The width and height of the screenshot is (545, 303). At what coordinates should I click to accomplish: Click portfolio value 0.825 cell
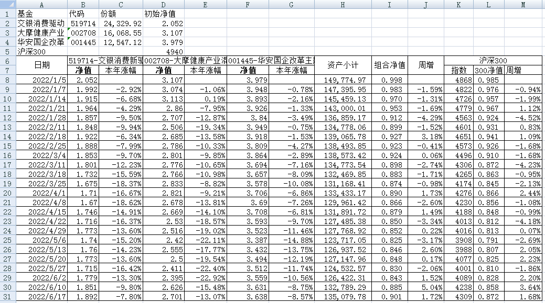[x=389, y=240]
